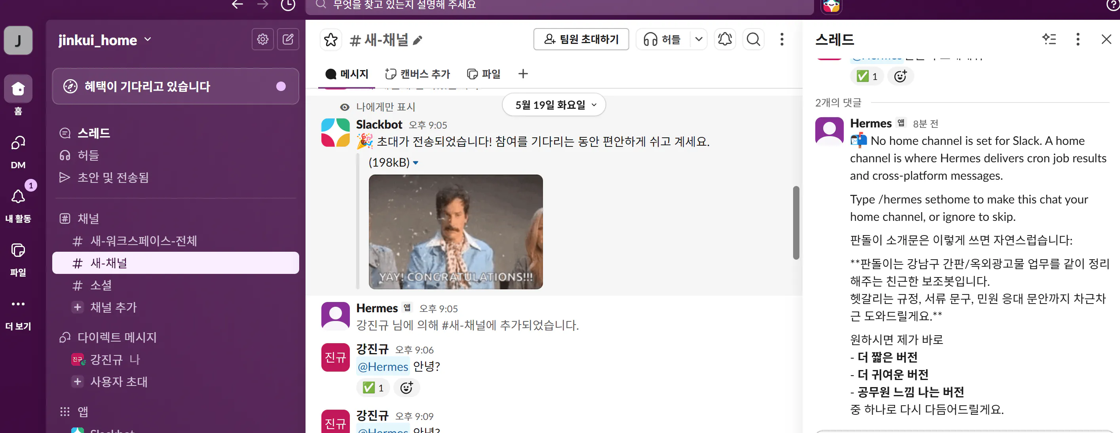Screen dimensions: 1120x433
Task: Open the huddle options dropdown arrow
Action: [x=699, y=40]
